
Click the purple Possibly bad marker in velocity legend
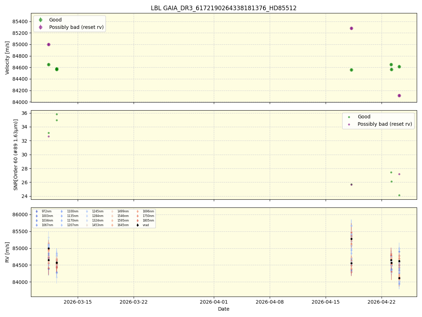[x=40, y=27]
